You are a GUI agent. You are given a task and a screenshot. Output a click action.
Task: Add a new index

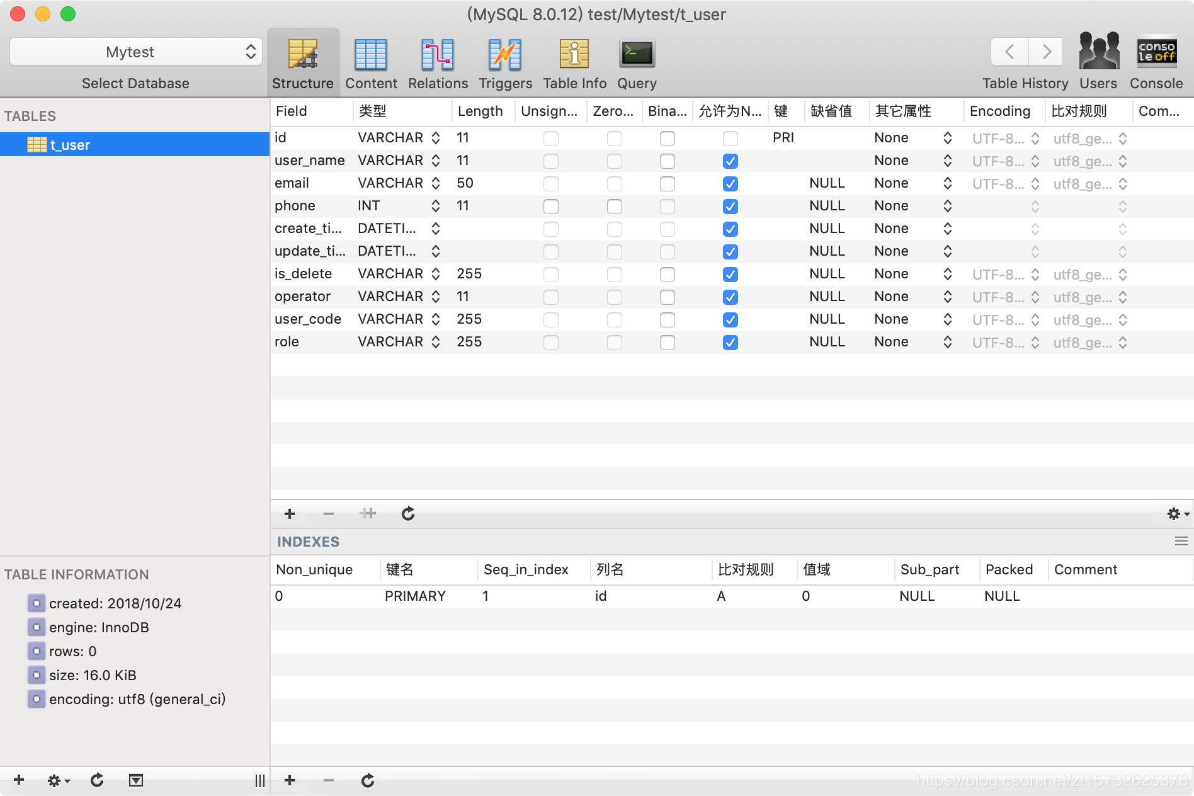point(290,781)
